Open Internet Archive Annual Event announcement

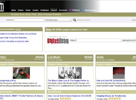tap(18, 34)
